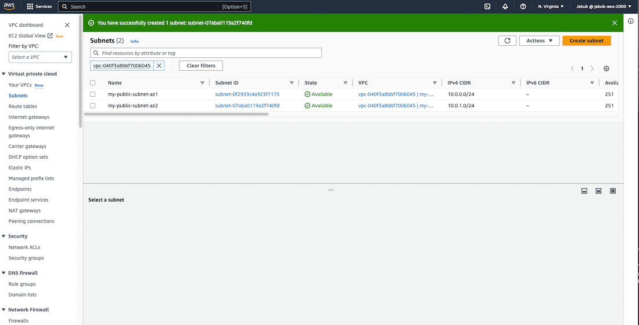Open Security groups in sidebar

tap(26, 258)
